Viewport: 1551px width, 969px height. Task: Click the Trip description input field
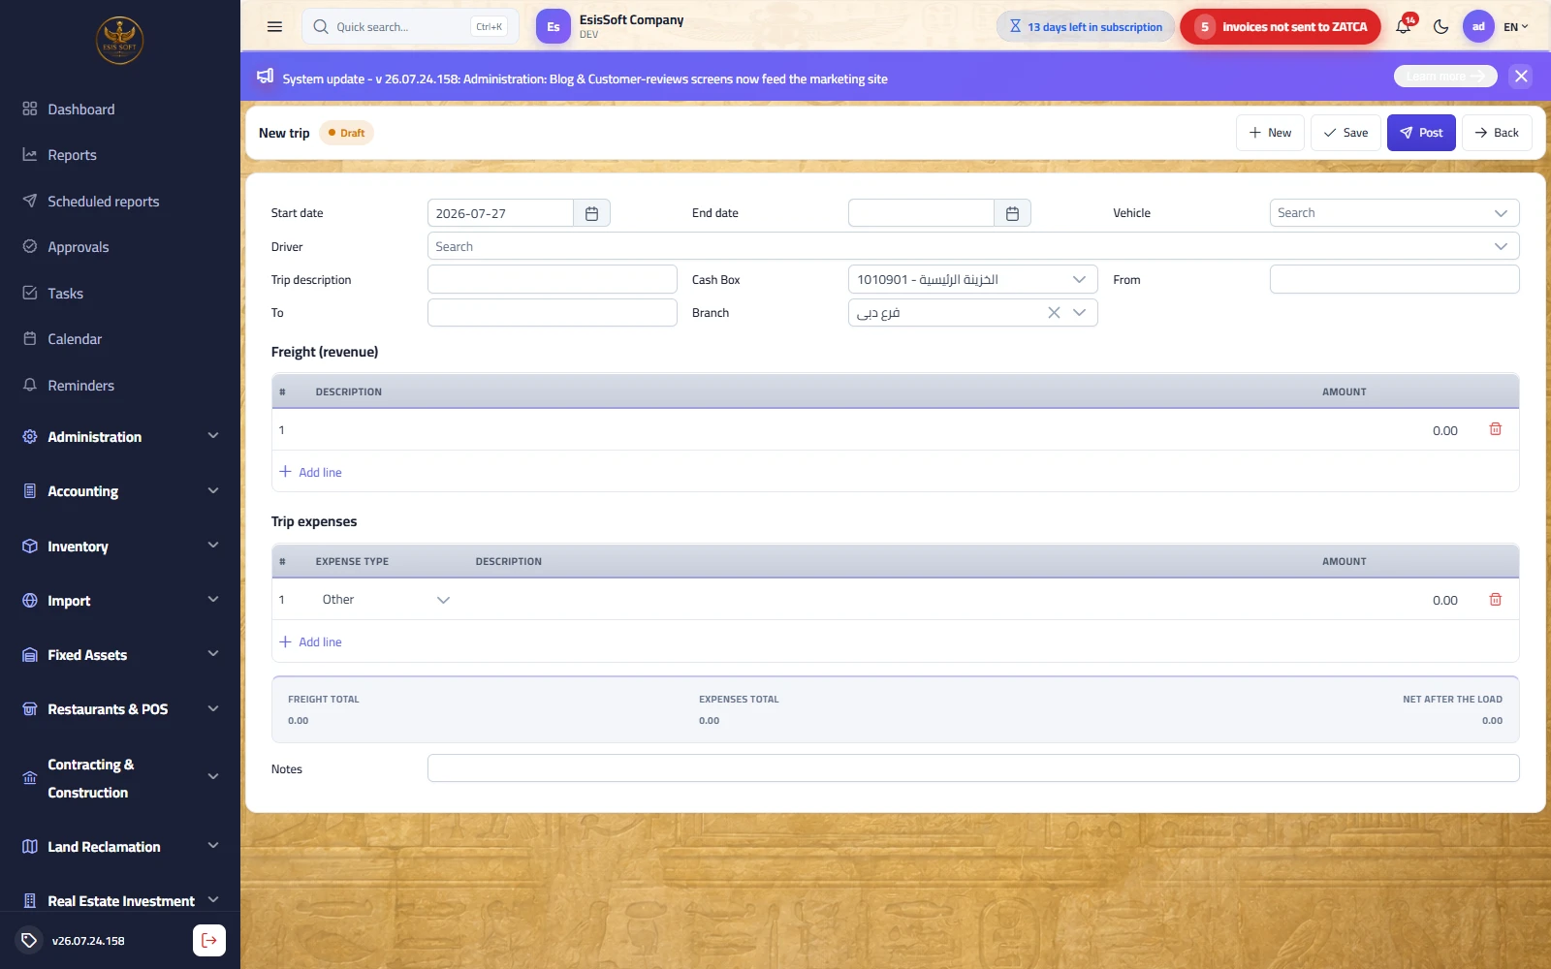tap(552, 280)
